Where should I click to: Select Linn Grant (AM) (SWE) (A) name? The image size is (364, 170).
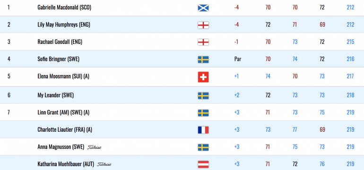(x=63, y=112)
